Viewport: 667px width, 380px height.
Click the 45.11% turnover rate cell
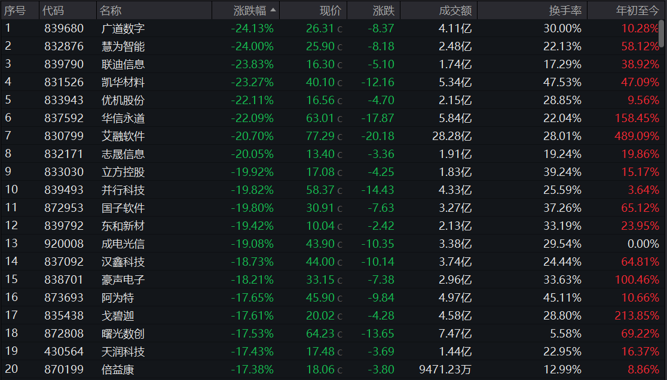coord(562,298)
